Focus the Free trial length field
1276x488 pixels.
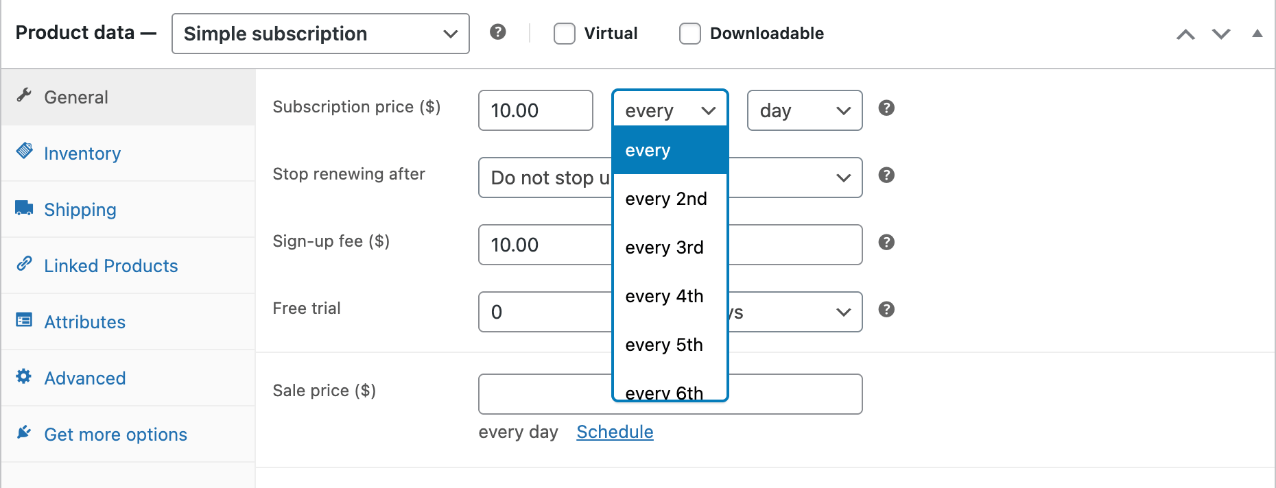pyautogui.click(x=545, y=312)
